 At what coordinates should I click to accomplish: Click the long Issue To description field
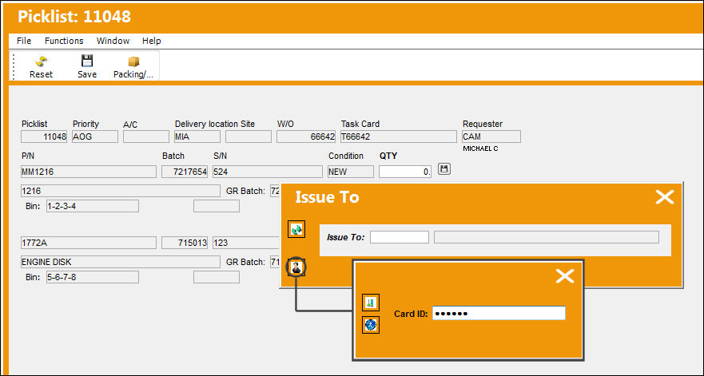click(547, 237)
